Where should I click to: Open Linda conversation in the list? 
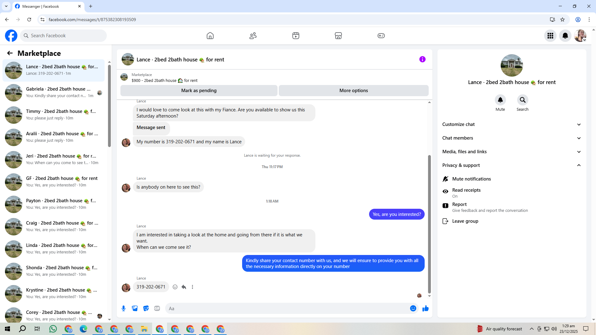pyautogui.click(x=54, y=249)
